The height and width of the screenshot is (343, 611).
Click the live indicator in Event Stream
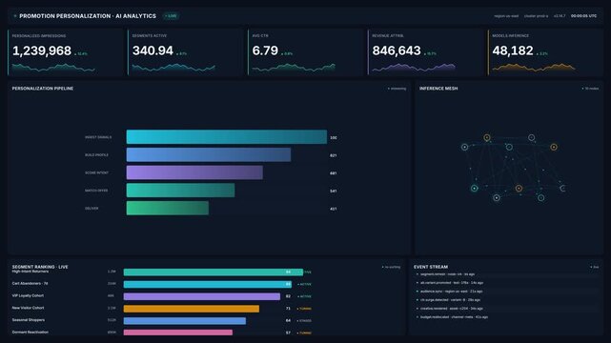[x=595, y=267]
